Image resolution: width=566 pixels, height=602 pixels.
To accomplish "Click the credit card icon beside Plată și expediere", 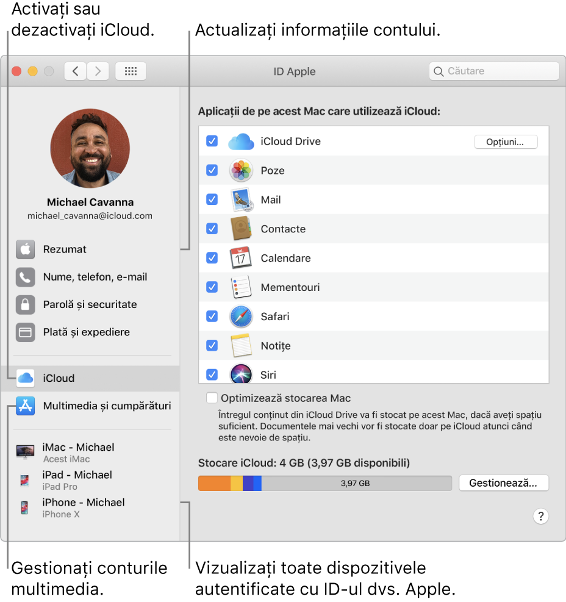I will (26, 332).
